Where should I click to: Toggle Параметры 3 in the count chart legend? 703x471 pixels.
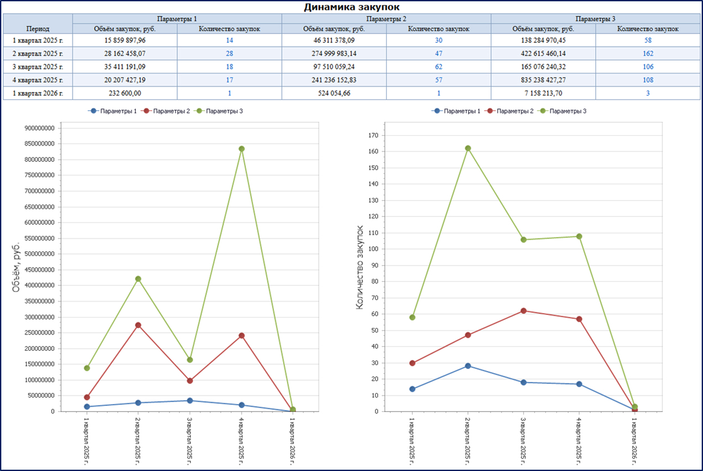pyautogui.click(x=568, y=111)
